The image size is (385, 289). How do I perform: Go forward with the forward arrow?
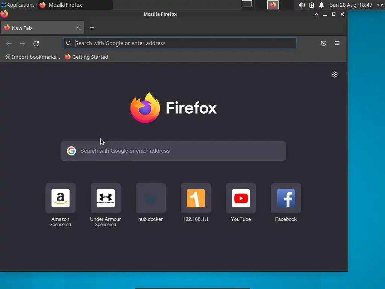click(x=23, y=44)
